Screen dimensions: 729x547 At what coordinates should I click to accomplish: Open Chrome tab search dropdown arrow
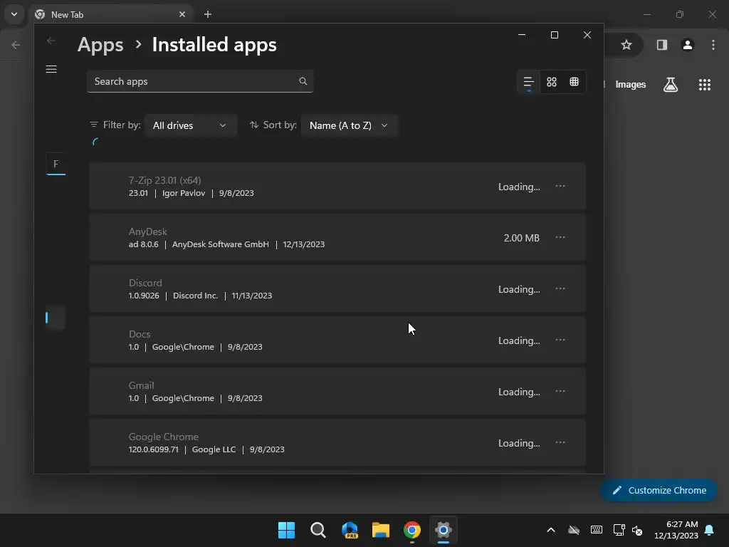(14, 14)
